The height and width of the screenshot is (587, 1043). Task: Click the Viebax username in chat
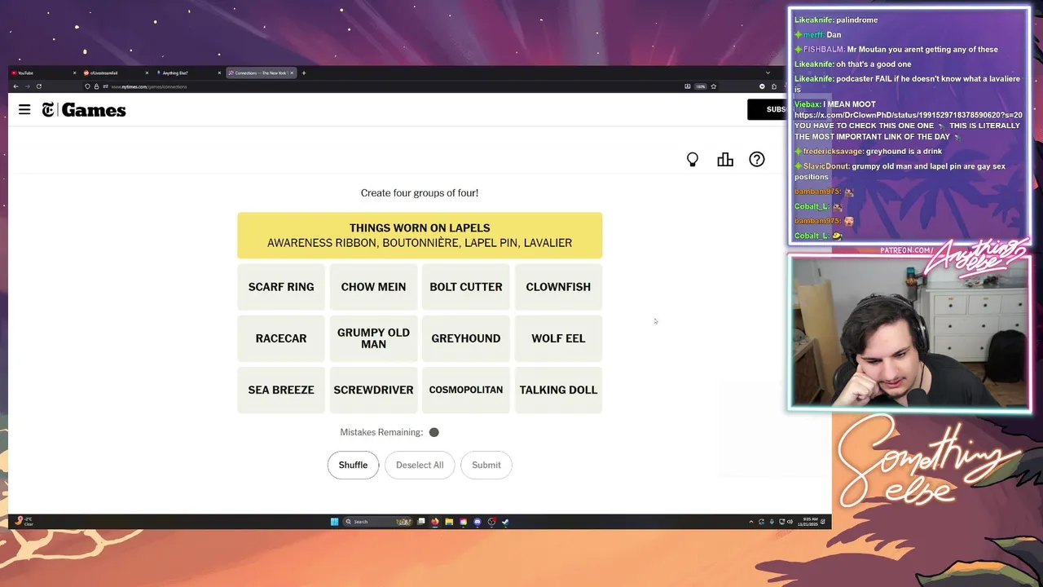(807, 104)
